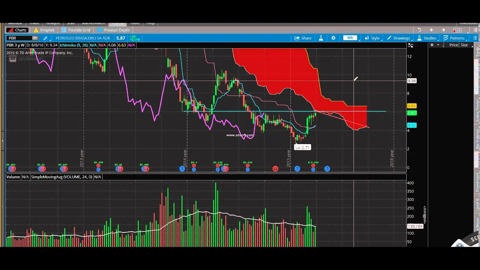Screen dimensions: 480x270
Task: Open the chart grid layout selector
Action: tap(457, 30)
